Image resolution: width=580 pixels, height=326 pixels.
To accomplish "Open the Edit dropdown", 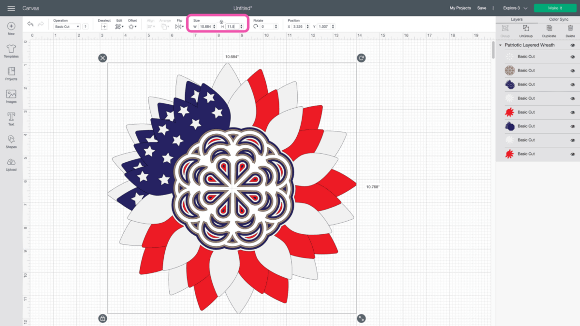I will click(119, 27).
